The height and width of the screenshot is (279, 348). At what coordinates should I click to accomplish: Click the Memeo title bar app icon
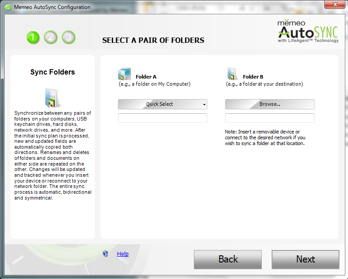8,7
